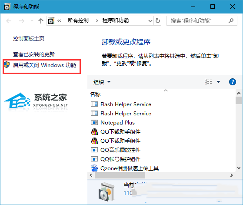Click the Forward navigation arrow
Screen dimensions: 243x205
(22, 20)
